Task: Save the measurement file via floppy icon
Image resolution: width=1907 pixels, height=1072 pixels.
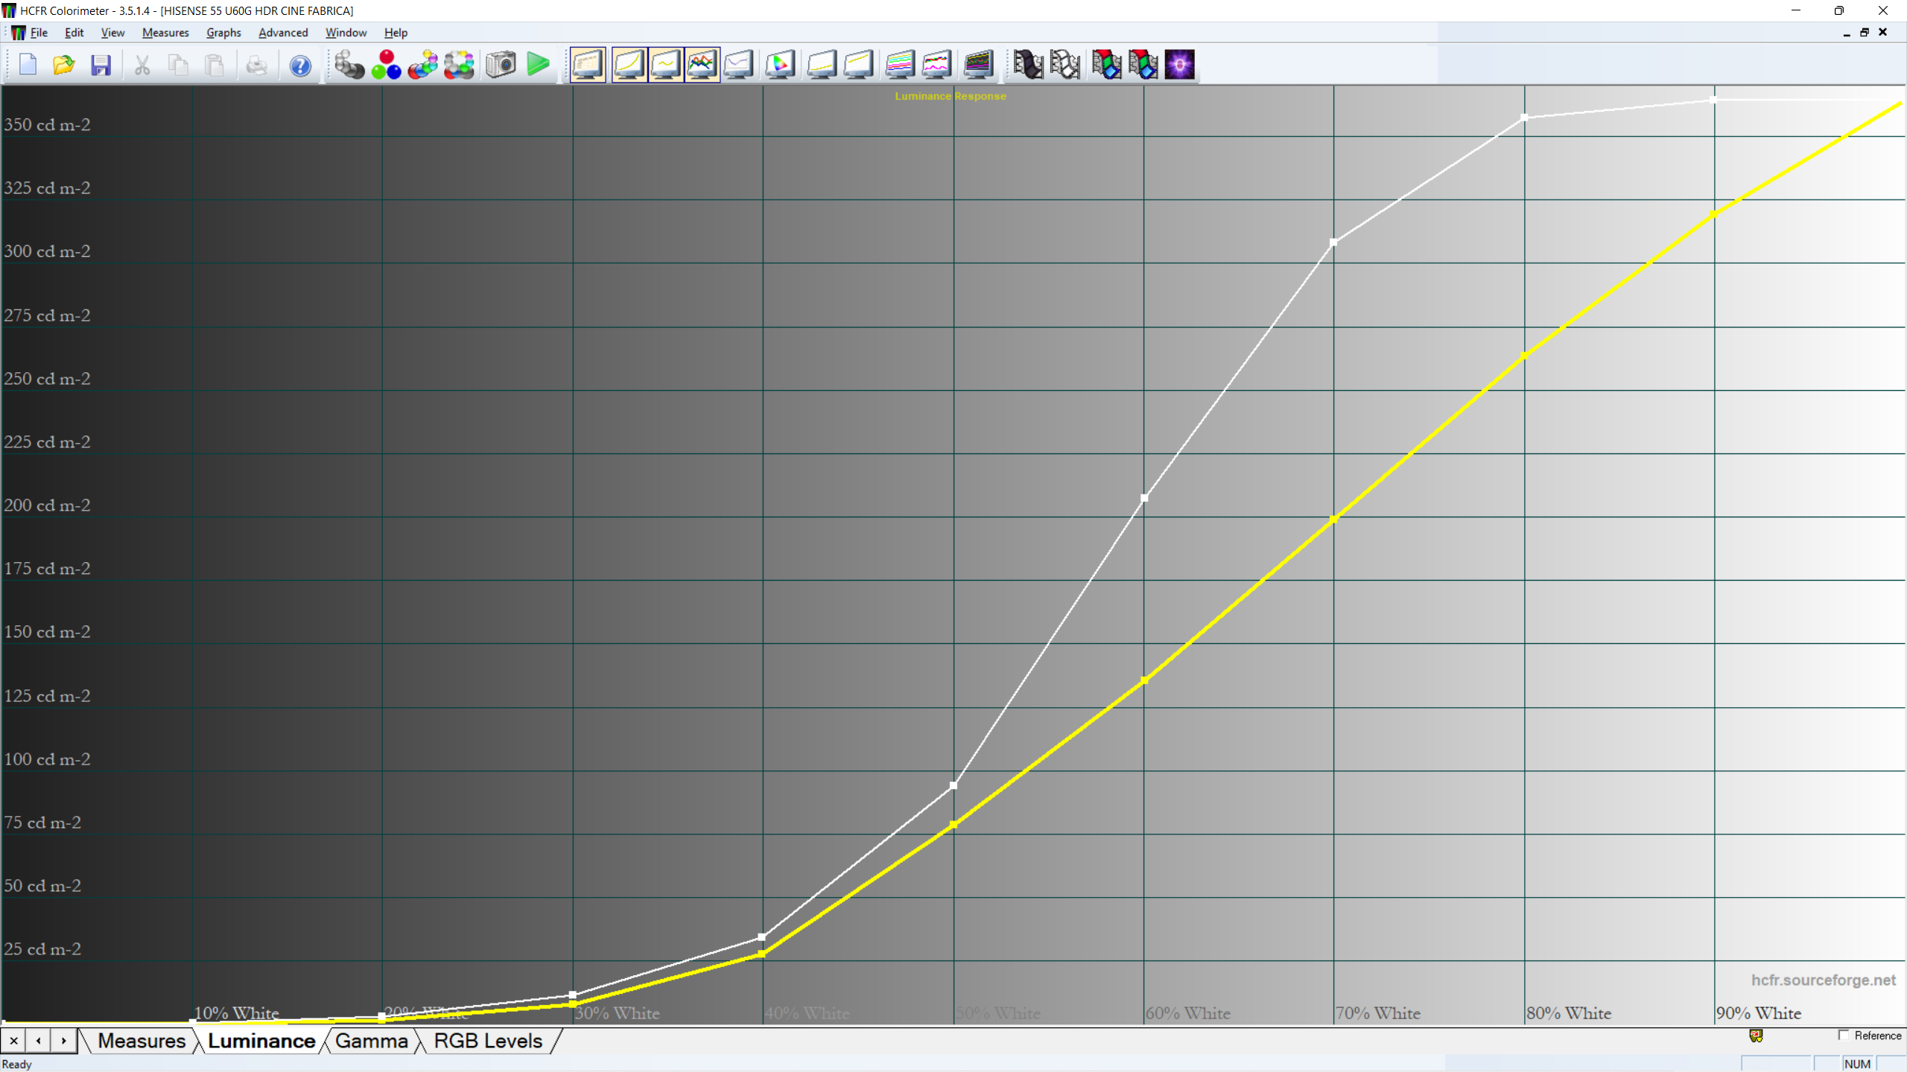Action: tap(101, 65)
